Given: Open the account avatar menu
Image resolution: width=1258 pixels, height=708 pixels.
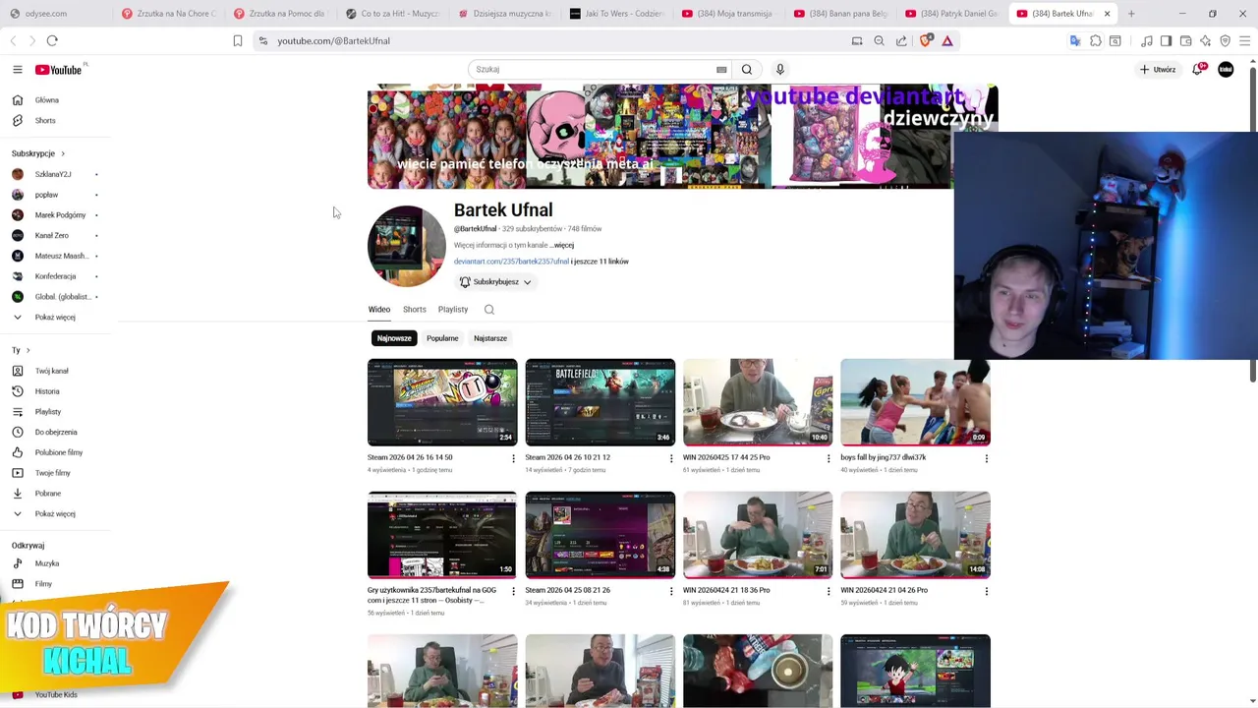Looking at the screenshot, I should coord(1226,69).
